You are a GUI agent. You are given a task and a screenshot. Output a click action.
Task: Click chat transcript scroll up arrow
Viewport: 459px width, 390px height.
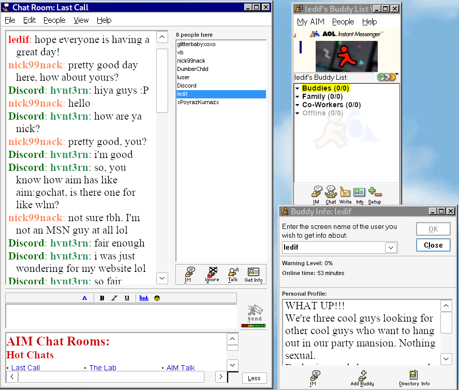click(x=162, y=37)
